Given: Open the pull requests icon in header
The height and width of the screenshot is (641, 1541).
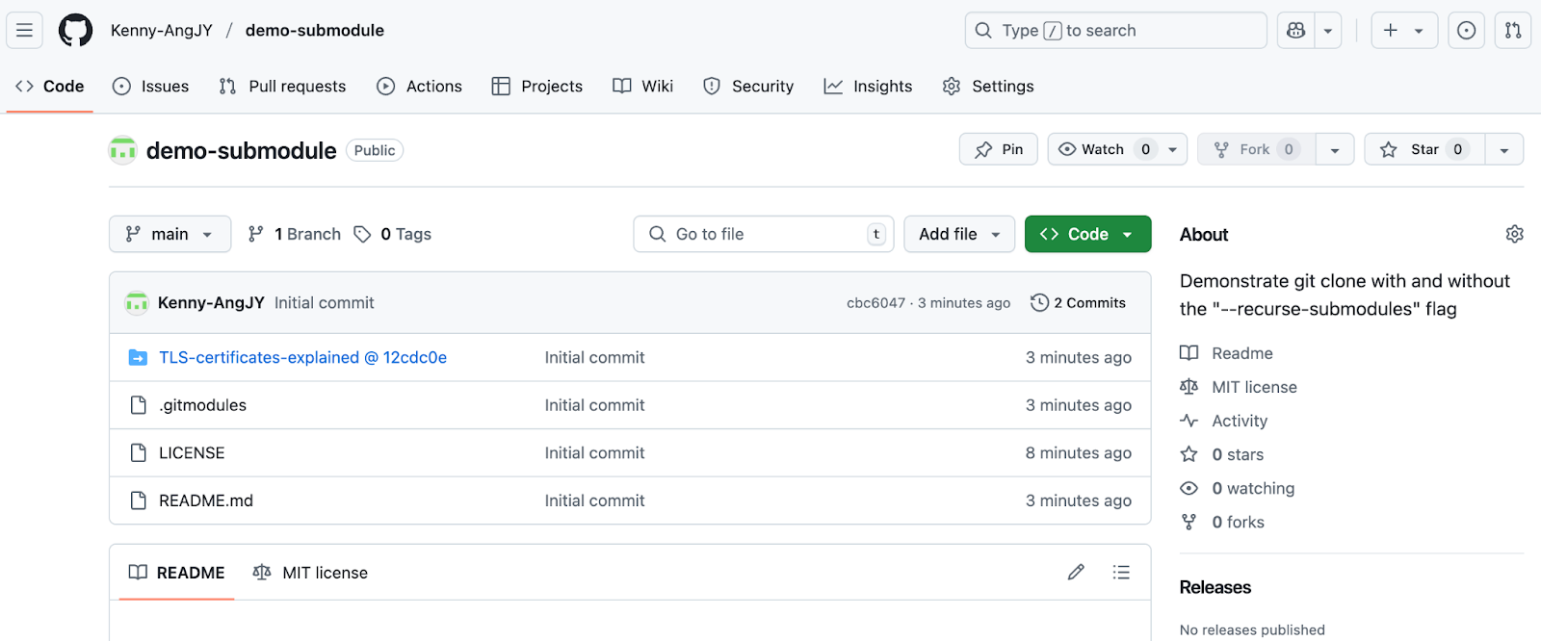Looking at the screenshot, I should coord(1513,31).
